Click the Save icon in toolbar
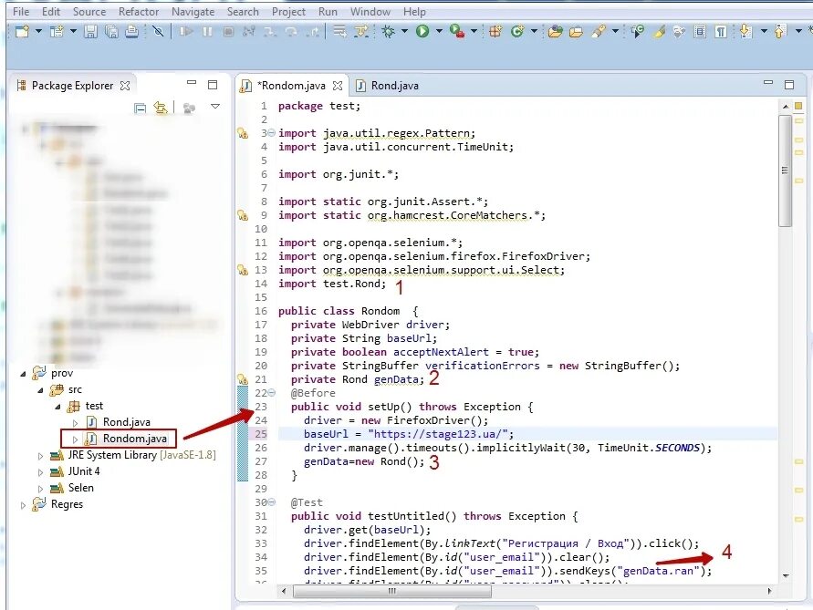The height and width of the screenshot is (610, 813). pyautogui.click(x=90, y=32)
